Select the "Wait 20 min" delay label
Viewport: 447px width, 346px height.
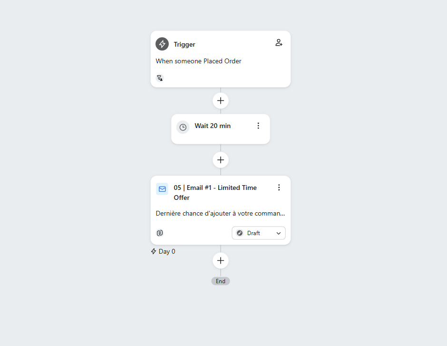click(x=213, y=126)
